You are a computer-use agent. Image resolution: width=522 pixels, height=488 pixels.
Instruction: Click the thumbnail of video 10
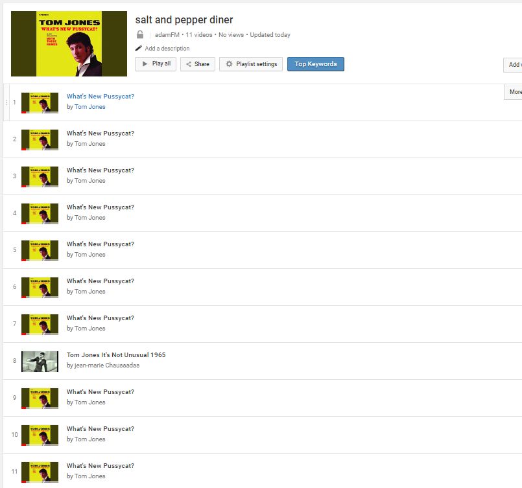click(40, 435)
